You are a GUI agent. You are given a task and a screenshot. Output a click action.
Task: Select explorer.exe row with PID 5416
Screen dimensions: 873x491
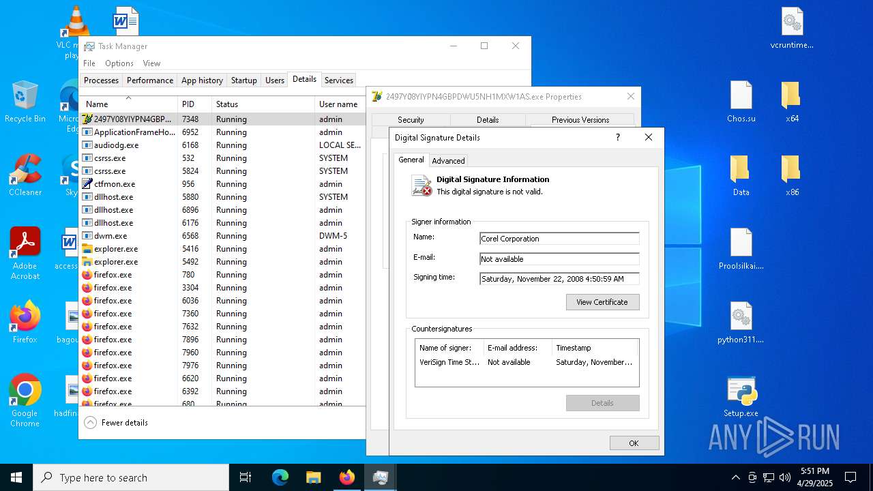click(x=223, y=249)
